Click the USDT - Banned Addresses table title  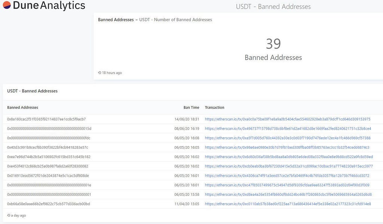pyautogui.click(x=32, y=91)
